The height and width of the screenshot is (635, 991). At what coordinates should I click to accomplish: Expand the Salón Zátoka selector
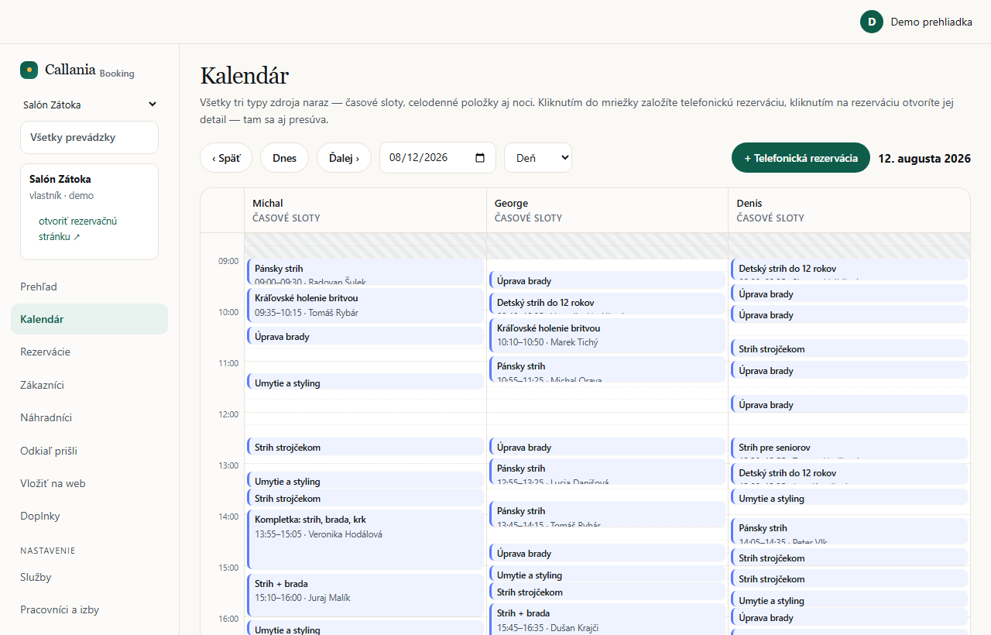90,105
